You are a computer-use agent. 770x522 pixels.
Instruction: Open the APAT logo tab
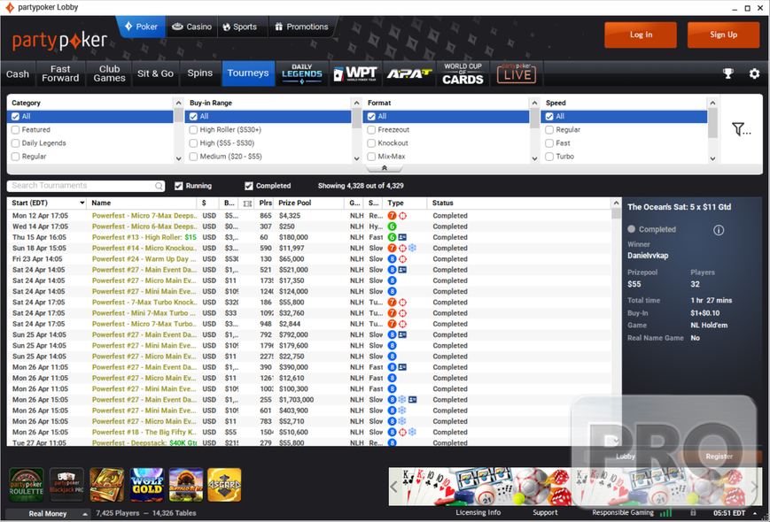(x=409, y=73)
